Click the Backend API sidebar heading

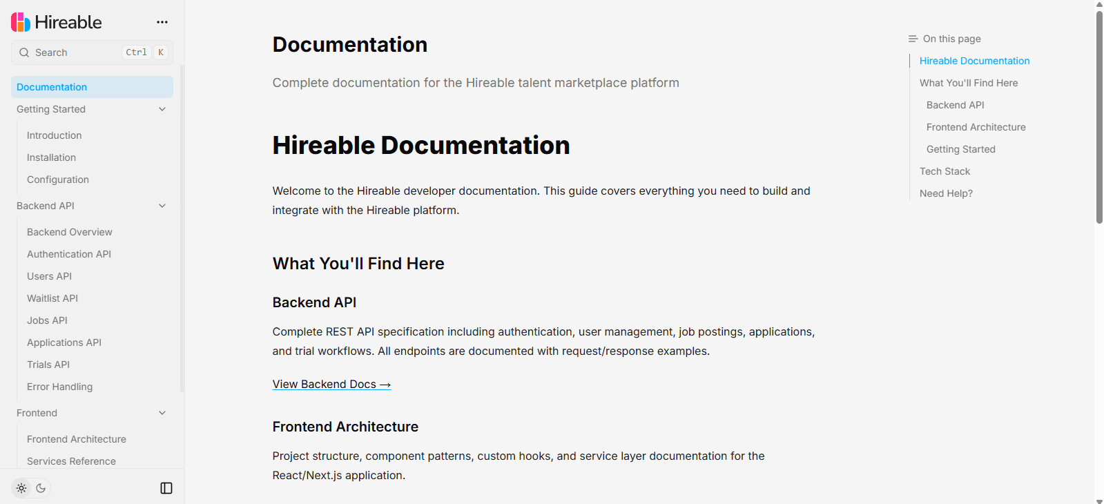(46, 206)
